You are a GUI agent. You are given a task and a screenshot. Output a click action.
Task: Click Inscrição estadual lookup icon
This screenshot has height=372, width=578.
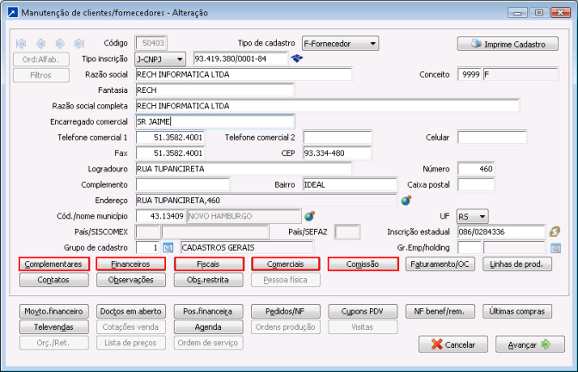[555, 232]
